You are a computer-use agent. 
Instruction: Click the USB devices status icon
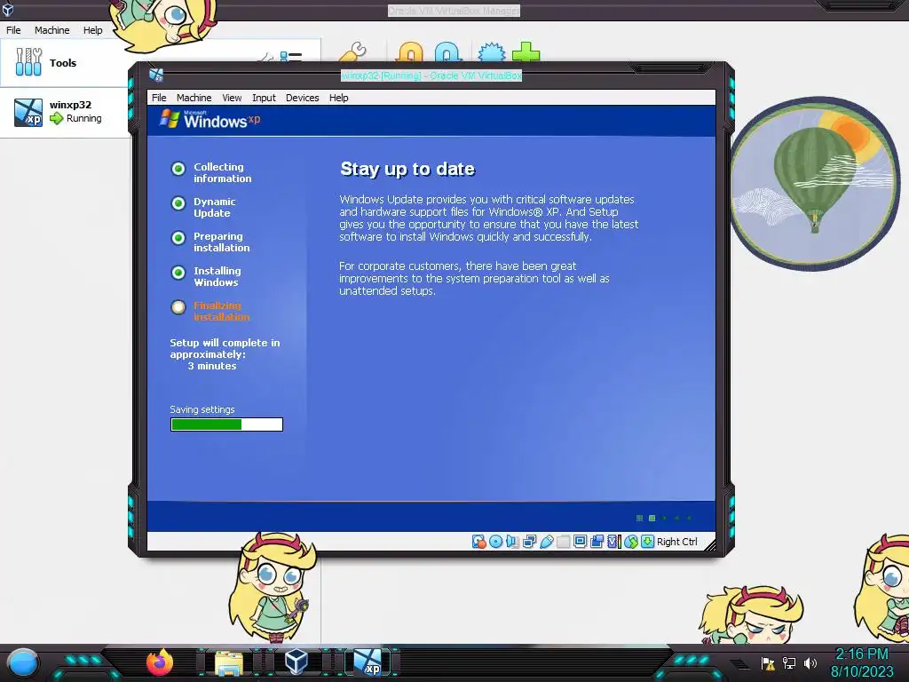point(546,542)
